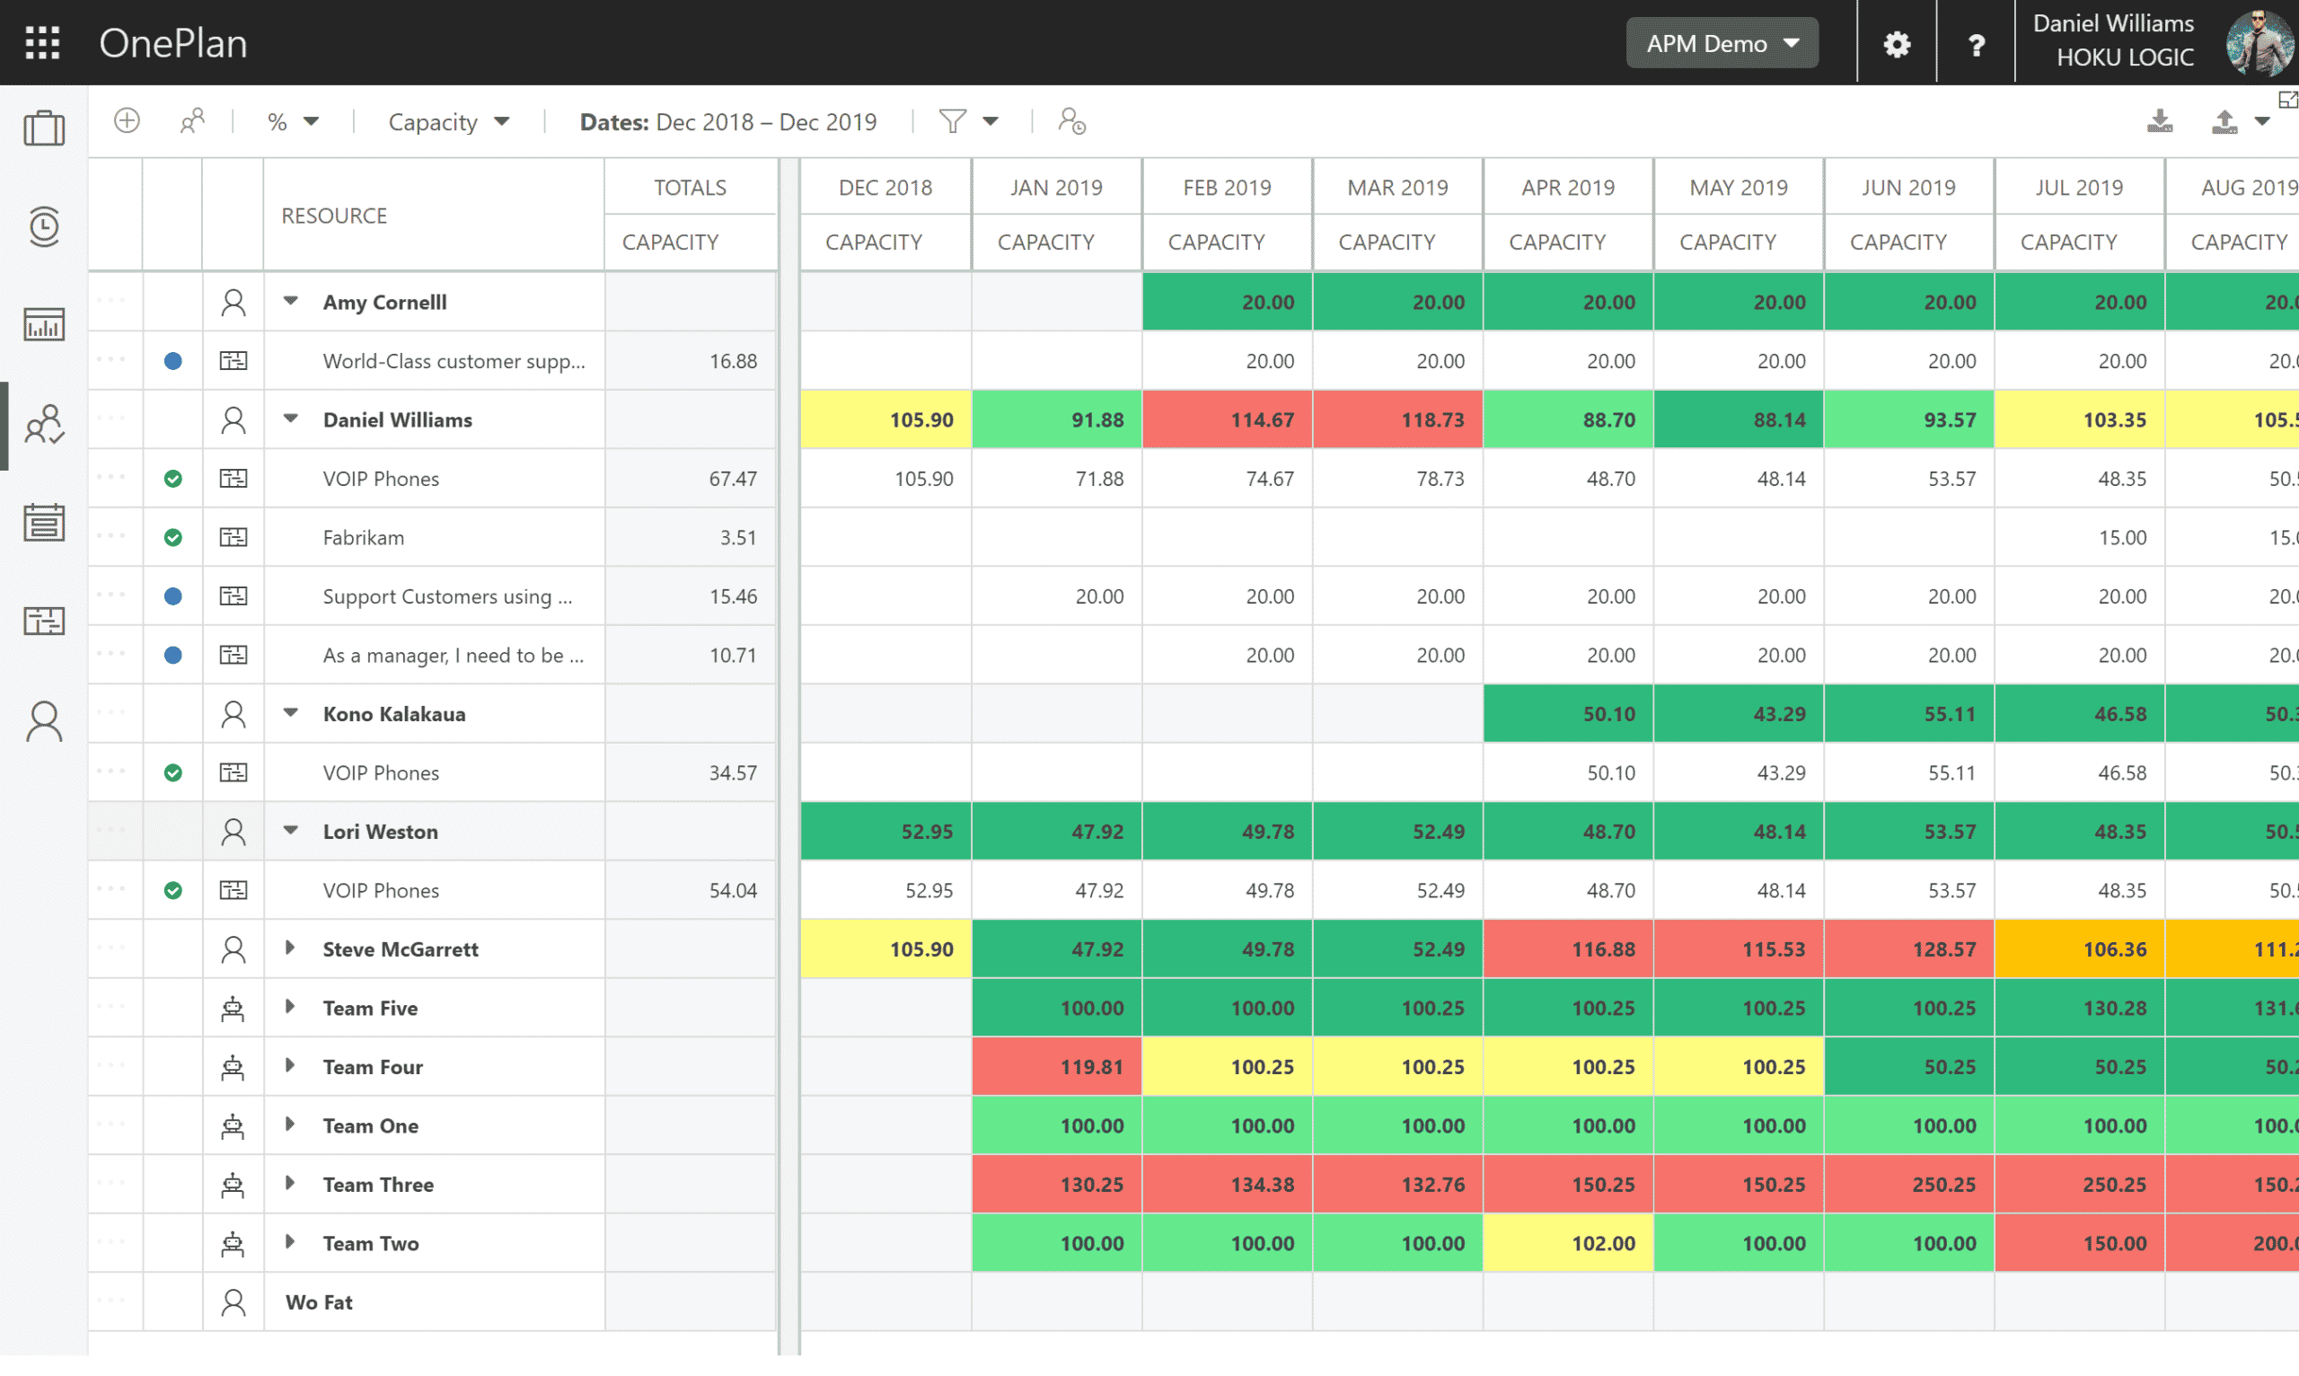This screenshot has height=1376, width=2299.
Task: Click the Wo Fat resource name
Action: 319,1302
